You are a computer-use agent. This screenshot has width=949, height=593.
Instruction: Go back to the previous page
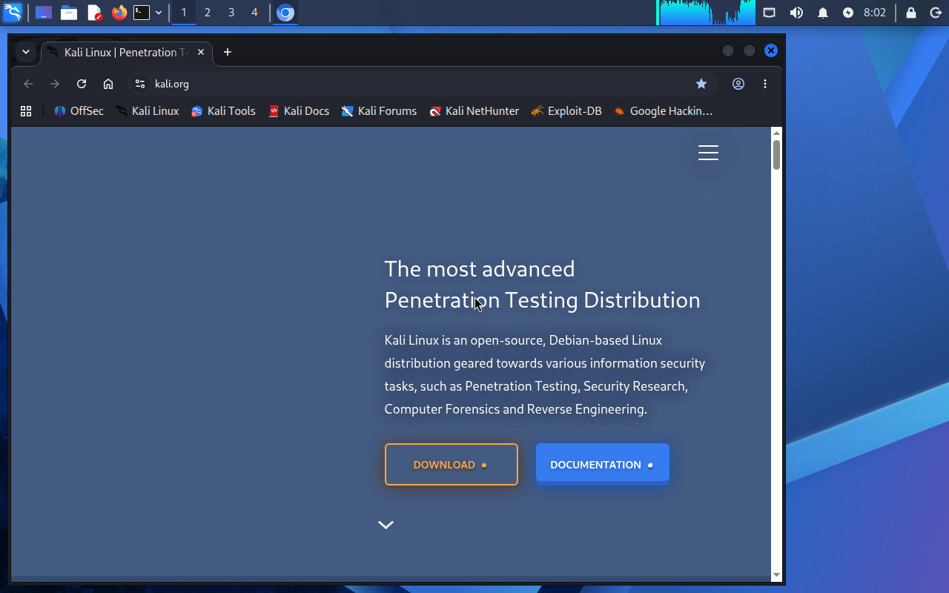pyautogui.click(x=28, y=84)
